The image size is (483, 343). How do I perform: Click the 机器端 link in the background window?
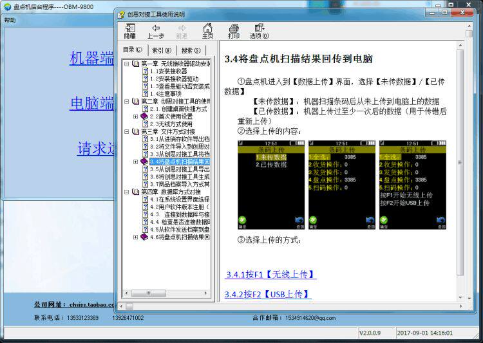point(92,58)
